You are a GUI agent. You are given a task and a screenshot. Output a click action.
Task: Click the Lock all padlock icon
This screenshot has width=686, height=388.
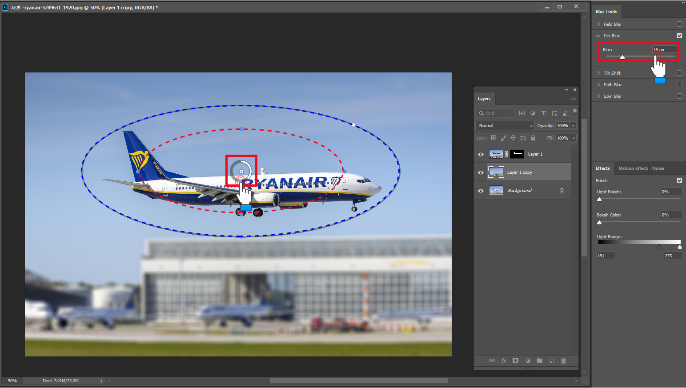(x=533, y=138)
